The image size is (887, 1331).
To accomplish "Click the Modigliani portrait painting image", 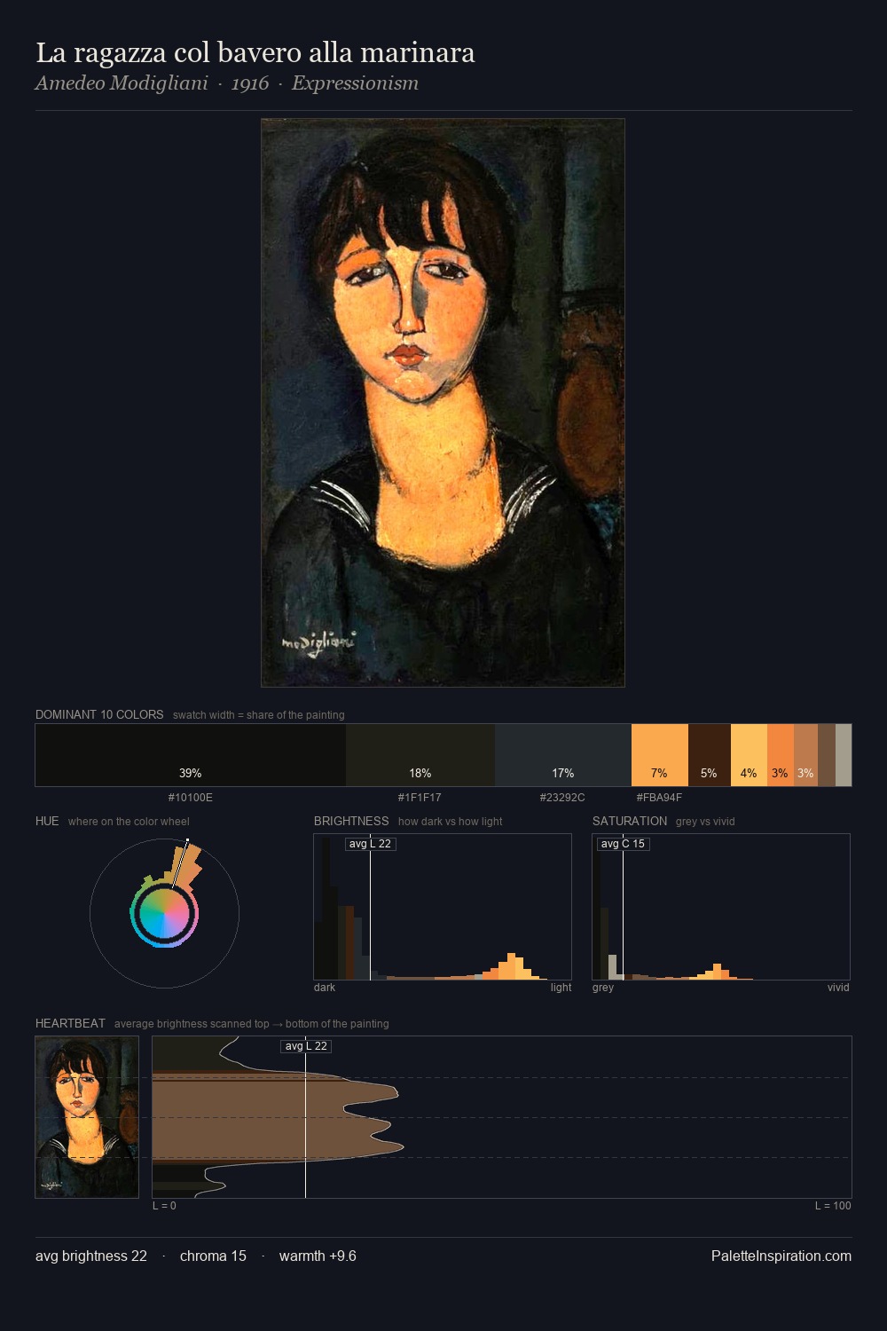I will [443, 403].
